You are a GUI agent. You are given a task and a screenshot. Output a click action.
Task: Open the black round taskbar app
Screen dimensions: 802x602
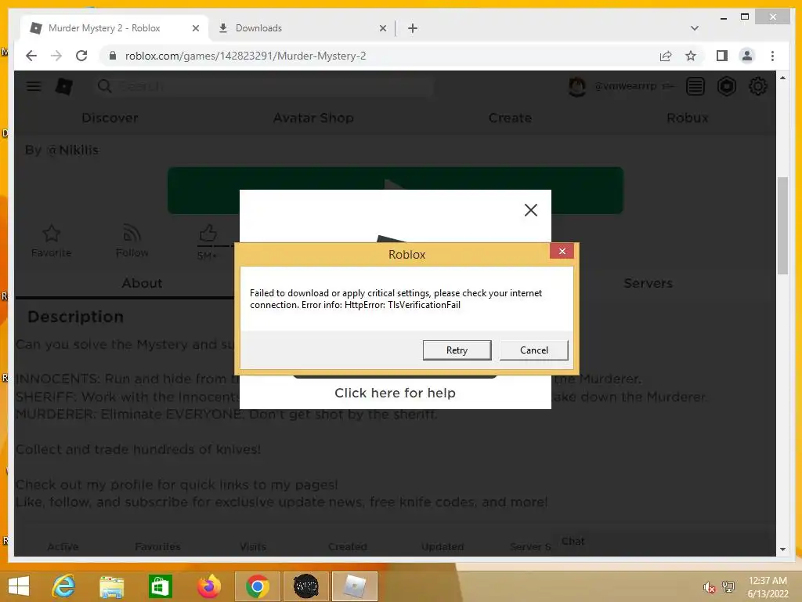point(306,586)
